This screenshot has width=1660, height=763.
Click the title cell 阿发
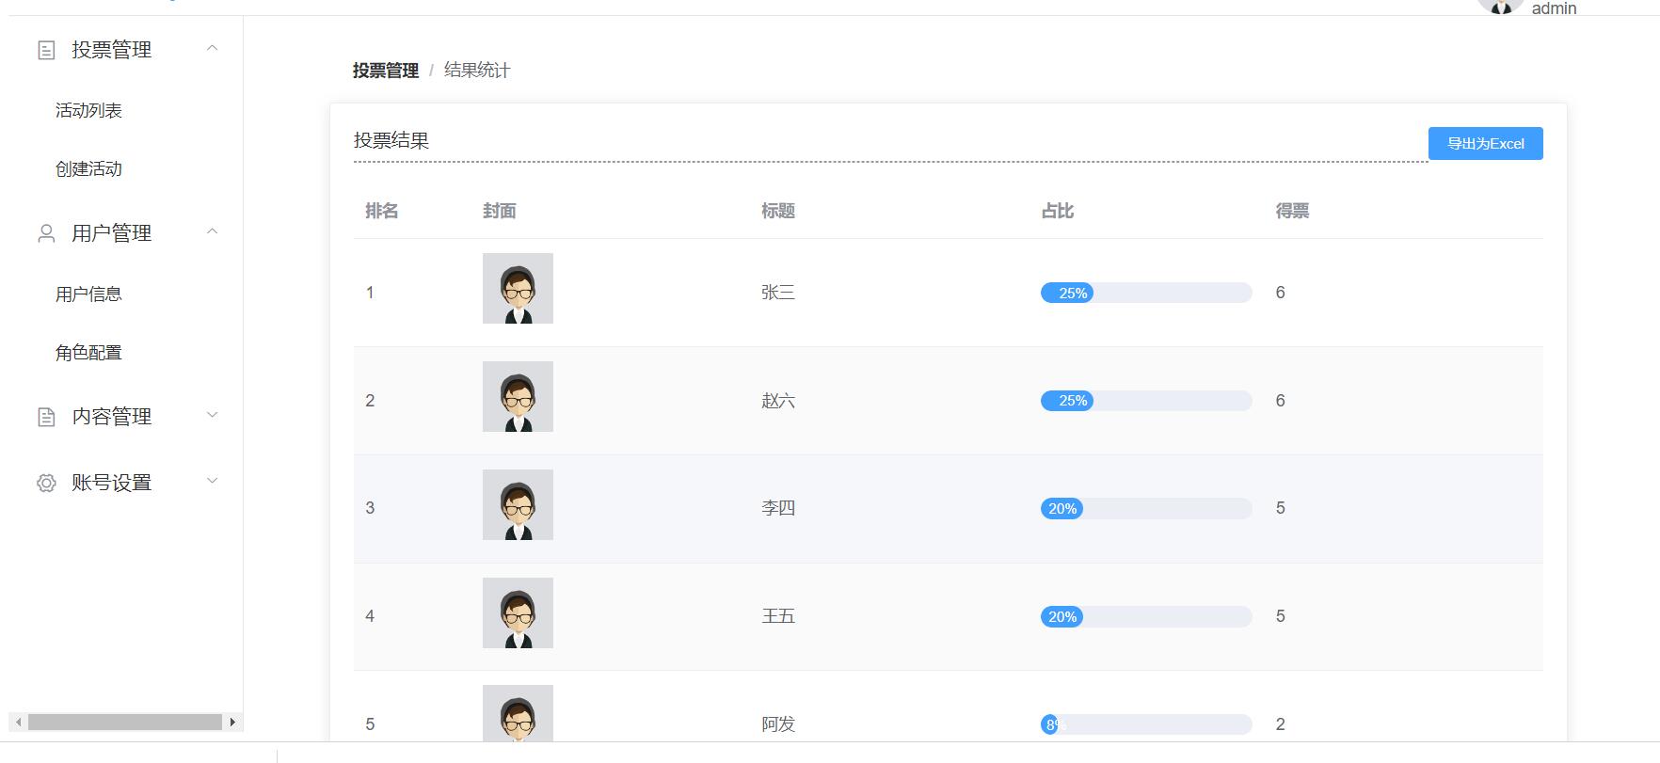pos(778,724)
